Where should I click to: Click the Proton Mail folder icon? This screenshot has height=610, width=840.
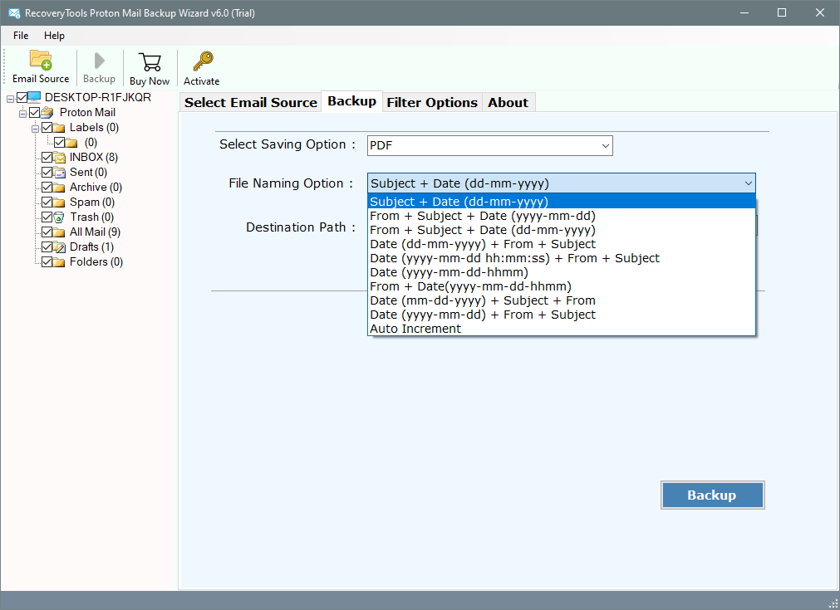pos(47,112)
